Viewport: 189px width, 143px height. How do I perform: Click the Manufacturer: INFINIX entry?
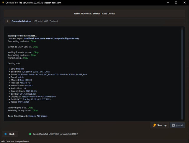tap(22, 86)
